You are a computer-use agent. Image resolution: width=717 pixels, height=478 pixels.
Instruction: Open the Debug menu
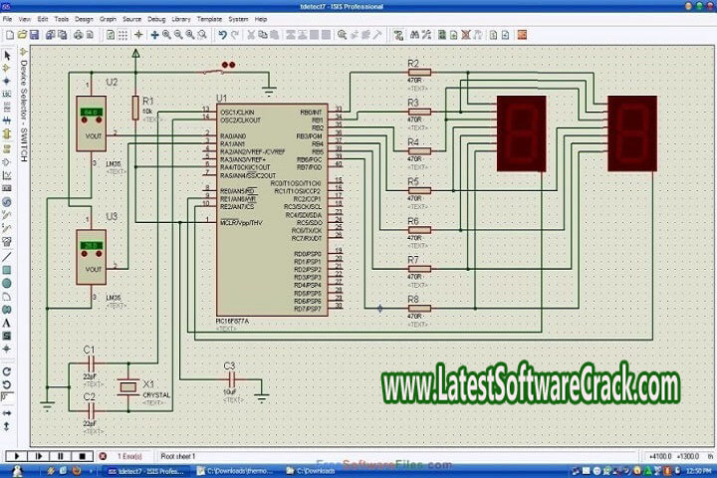[156, 19]
